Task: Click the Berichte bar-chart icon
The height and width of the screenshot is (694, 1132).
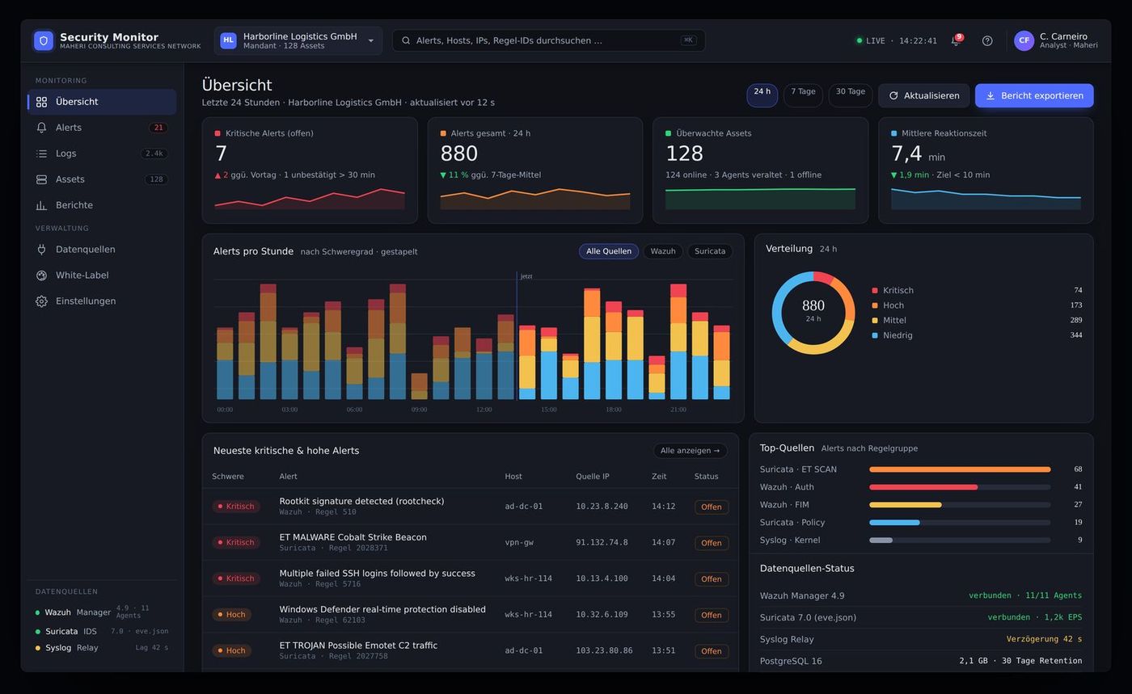Action: 41,205
